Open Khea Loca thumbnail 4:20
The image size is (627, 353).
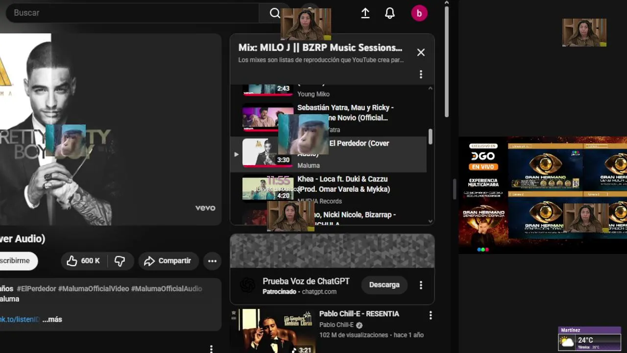click(267, 189)
